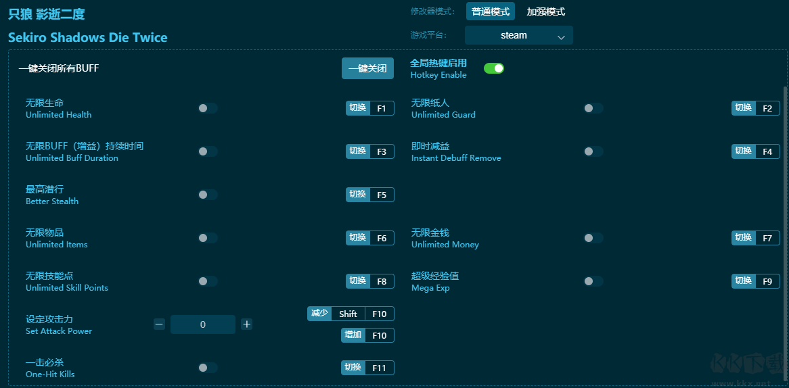Disable the Hotkey Enable green switch

tap(493, 68)
